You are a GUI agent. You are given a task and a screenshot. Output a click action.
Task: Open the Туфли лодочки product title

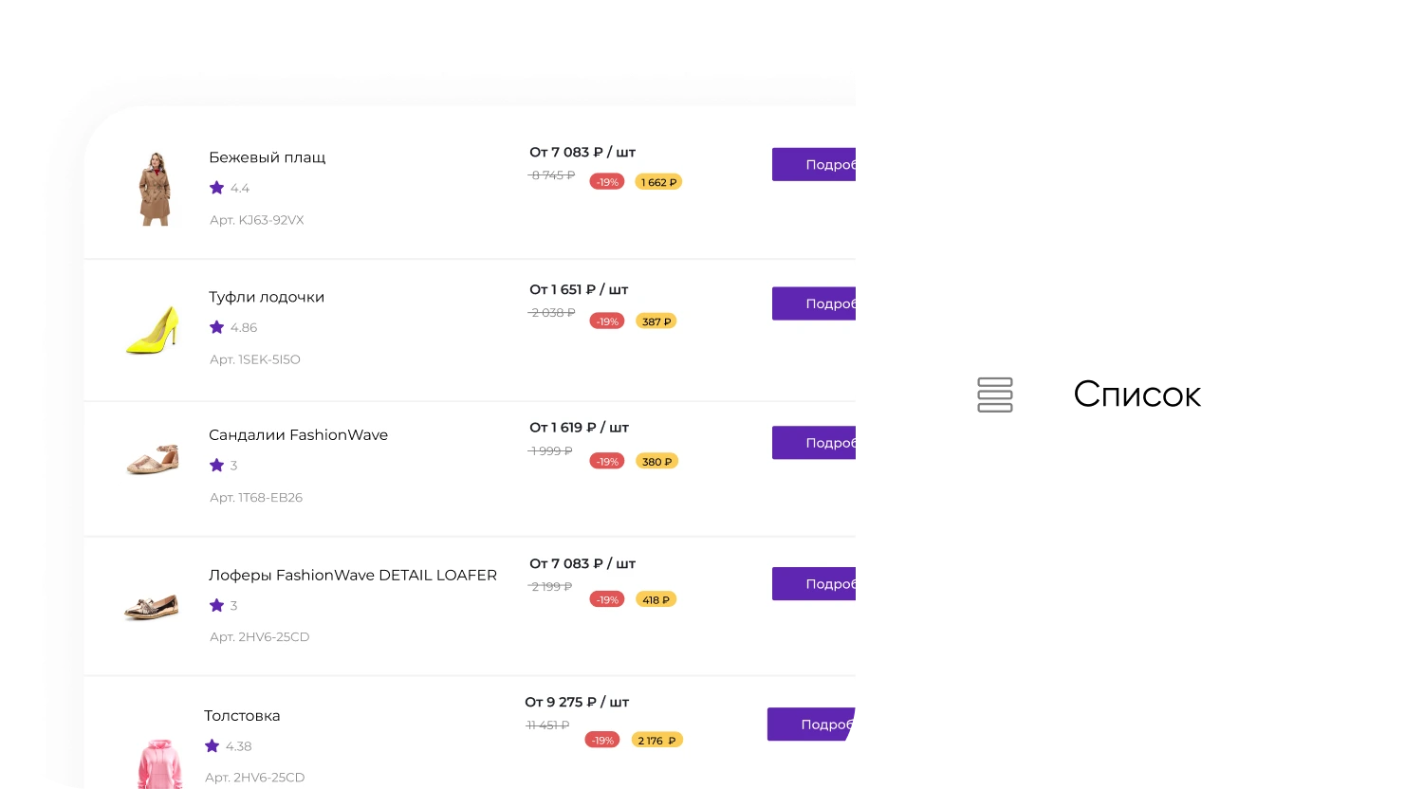click(267, 297)
